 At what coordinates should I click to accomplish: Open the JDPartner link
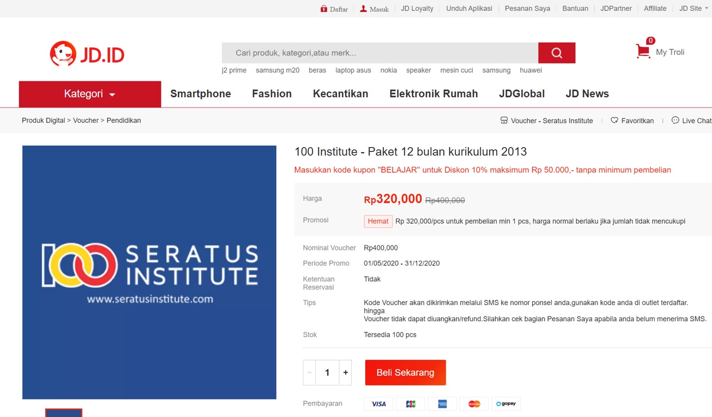616,9
